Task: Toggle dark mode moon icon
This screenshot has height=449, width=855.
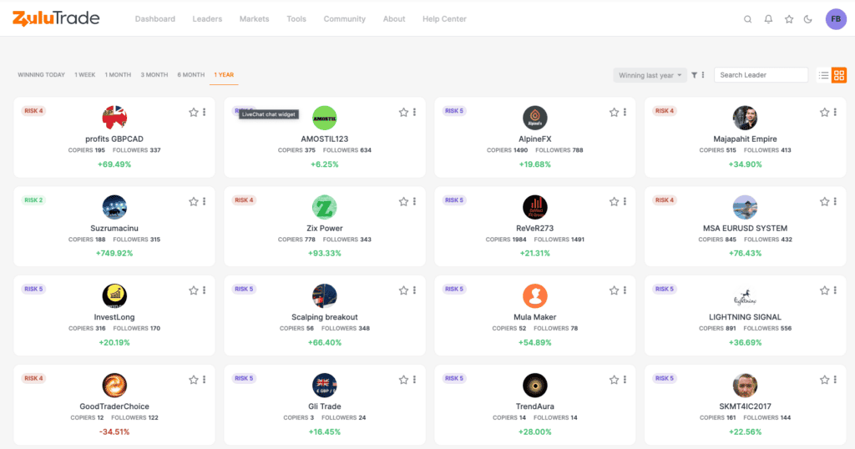Action: click(808, 19)
